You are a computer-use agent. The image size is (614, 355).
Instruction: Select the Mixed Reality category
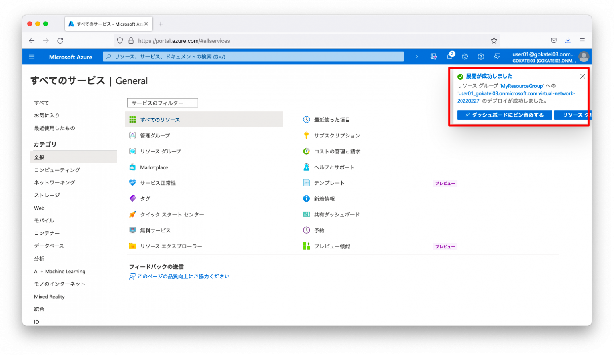point(49,297)
